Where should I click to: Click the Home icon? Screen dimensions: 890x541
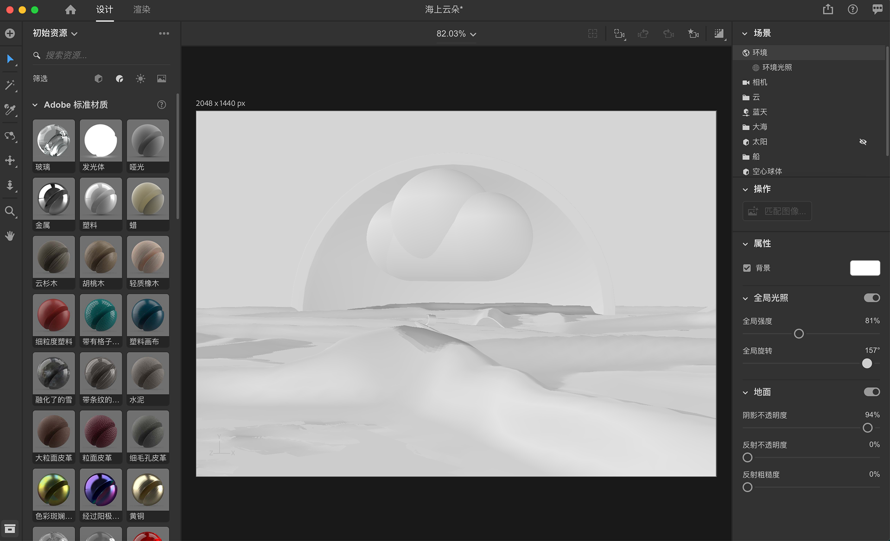click(x=70, y=9)
